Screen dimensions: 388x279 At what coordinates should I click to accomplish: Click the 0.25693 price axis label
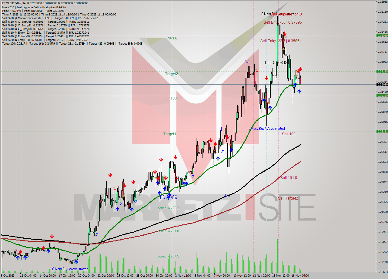(383, 162)
